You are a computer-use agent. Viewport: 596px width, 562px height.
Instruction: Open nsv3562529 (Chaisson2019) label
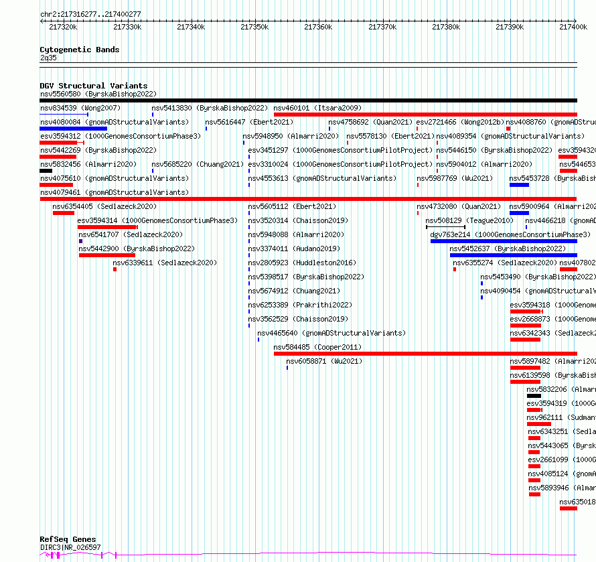click(298, 319)
